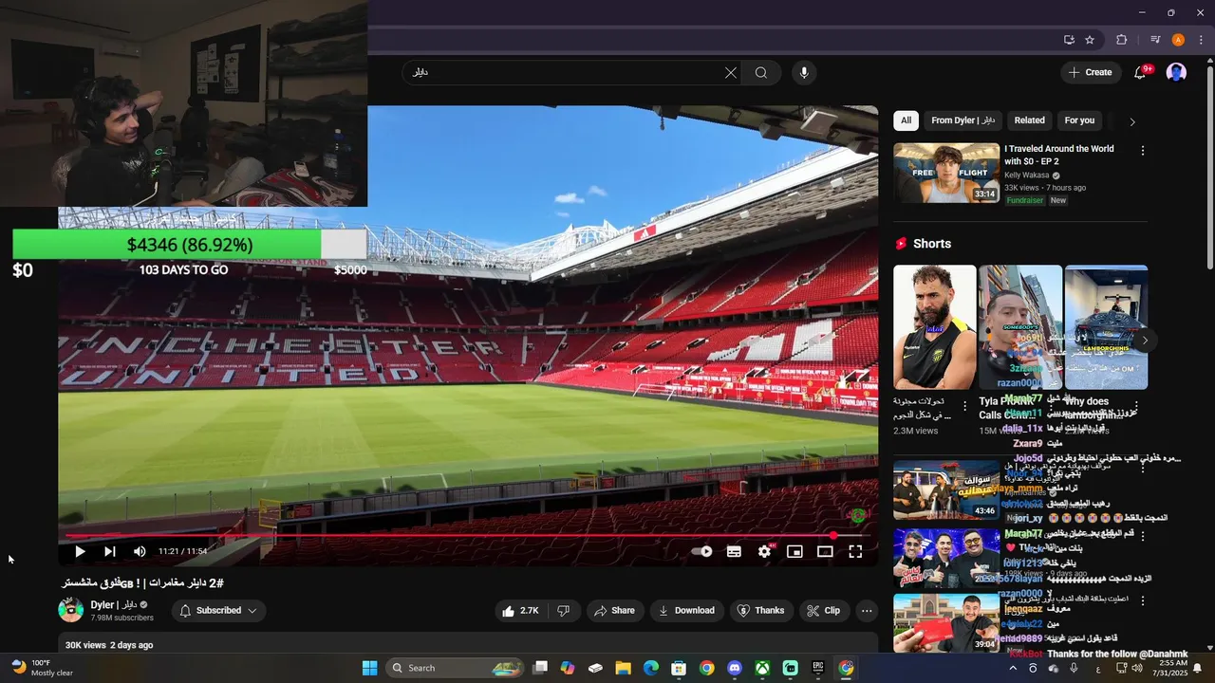Viewport: 1215px width, 683px height.
Task: Launch Microsoft Edge from the taskbar
Action: coord(651,668)
